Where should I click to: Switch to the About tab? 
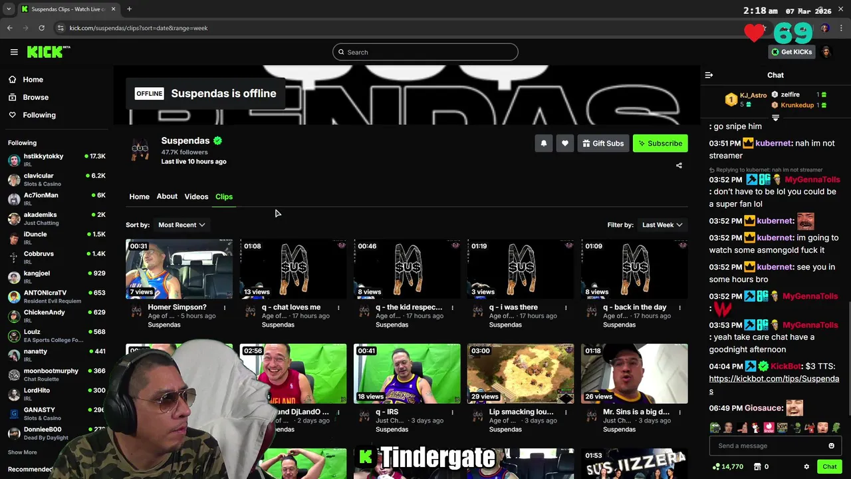(167, 196)
